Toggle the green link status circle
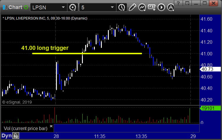 [26, 7]
